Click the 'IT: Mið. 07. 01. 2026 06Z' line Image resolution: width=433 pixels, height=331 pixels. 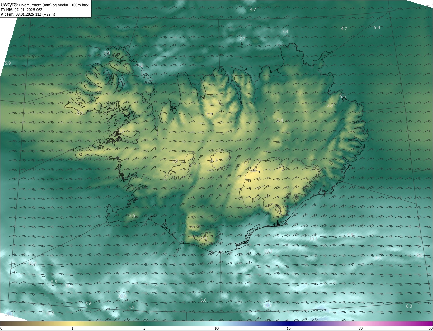pos(21,10)
